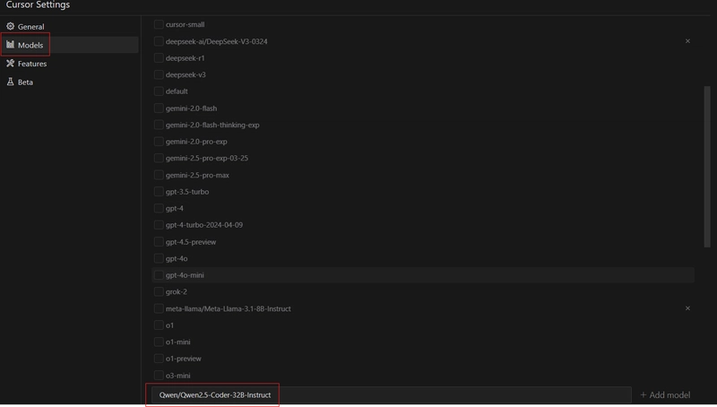717x407 pixels.
Task: Remove the deepseek-ai/DeepSeek-V3-0324 model with the X
Action: pos(687,41)
